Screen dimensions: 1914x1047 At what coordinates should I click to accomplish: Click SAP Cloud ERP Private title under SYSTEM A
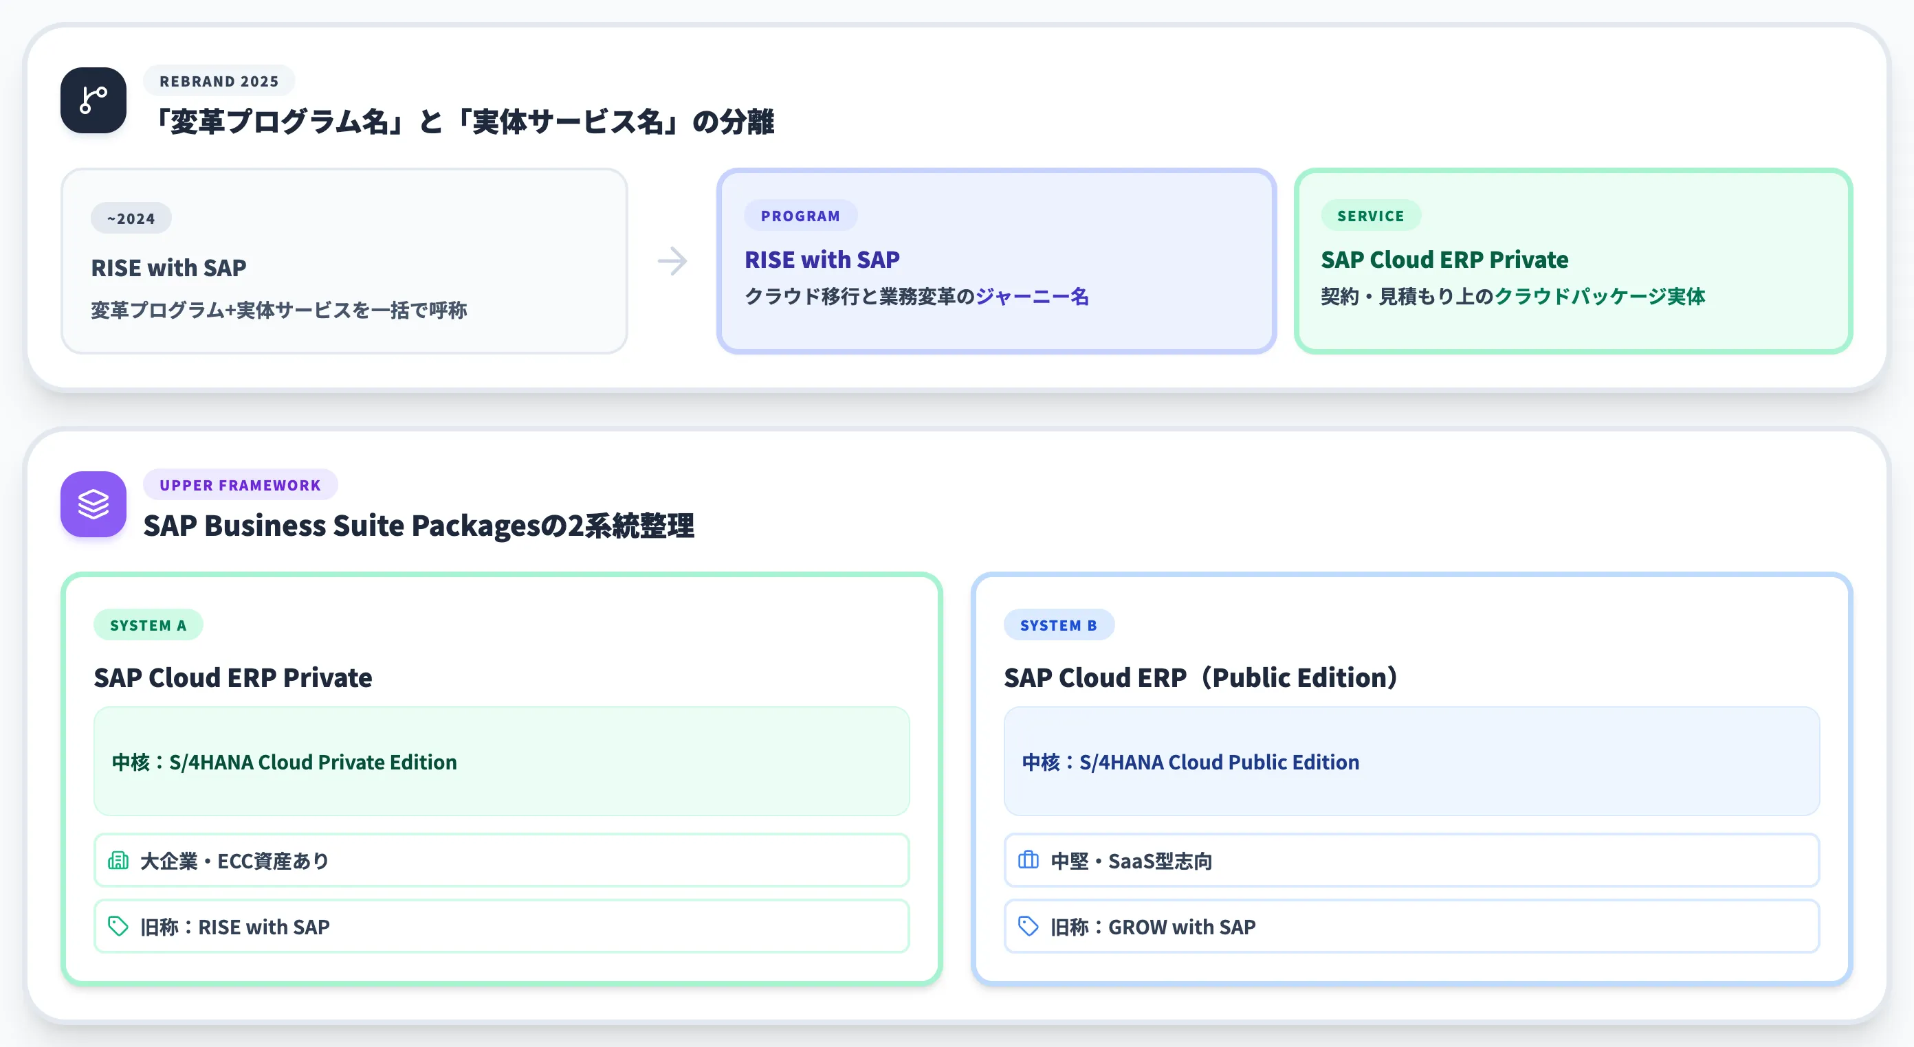point(232,677)
